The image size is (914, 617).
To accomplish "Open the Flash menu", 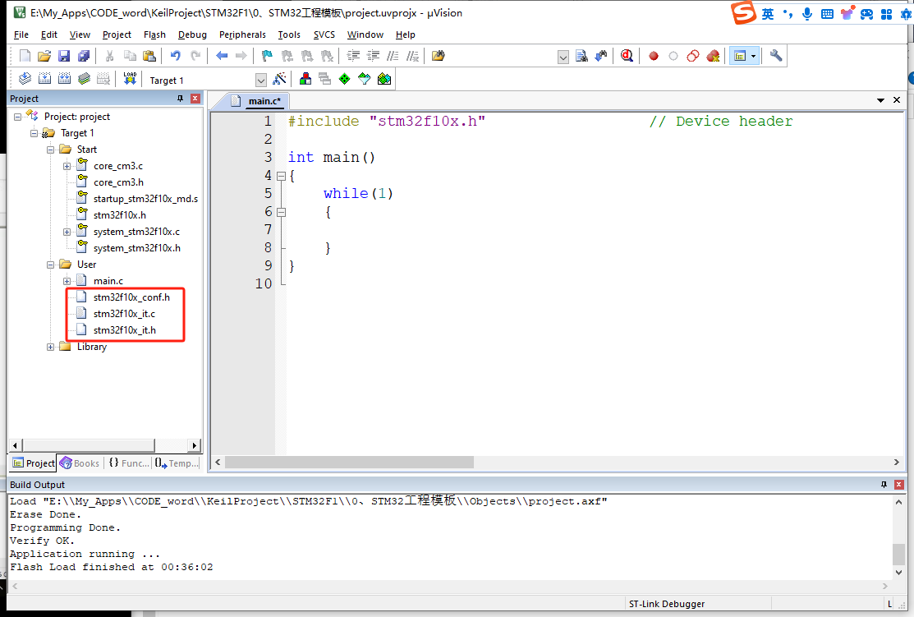I will point(154,35).
